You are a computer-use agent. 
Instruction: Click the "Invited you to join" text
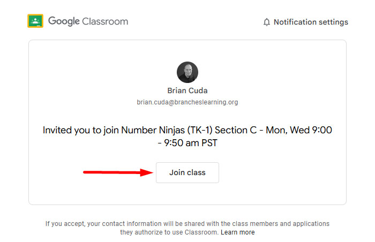coord(80,130)
